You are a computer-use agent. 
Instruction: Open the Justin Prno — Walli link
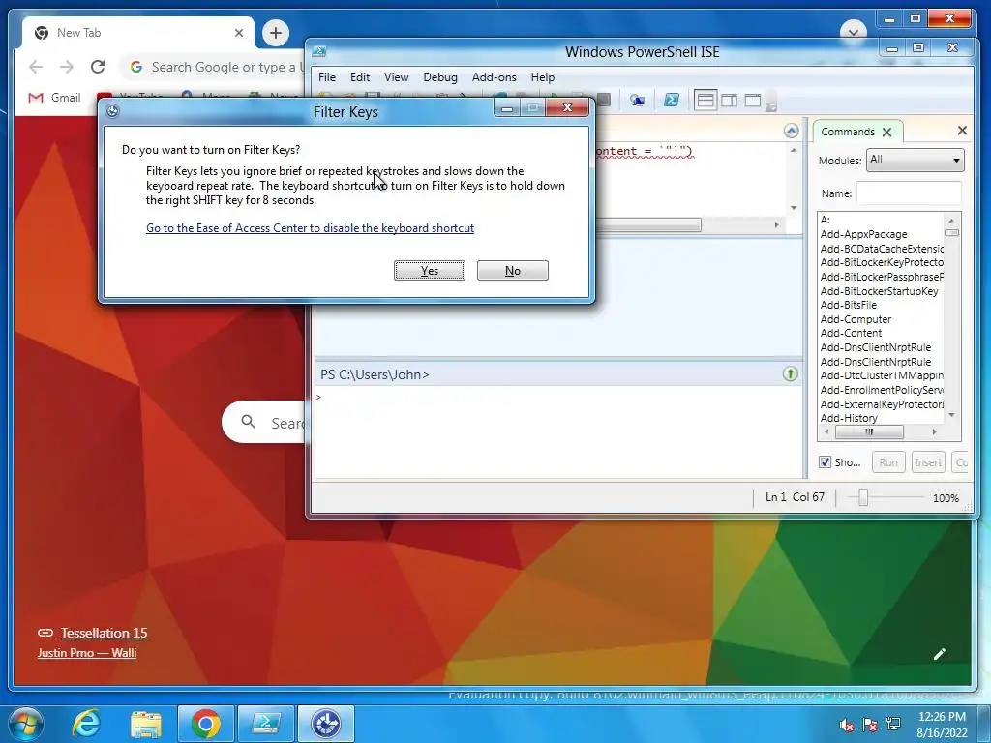[87, 653]
